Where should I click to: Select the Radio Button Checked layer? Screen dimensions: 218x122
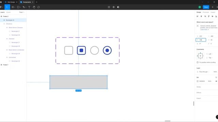tap(16, 28)
